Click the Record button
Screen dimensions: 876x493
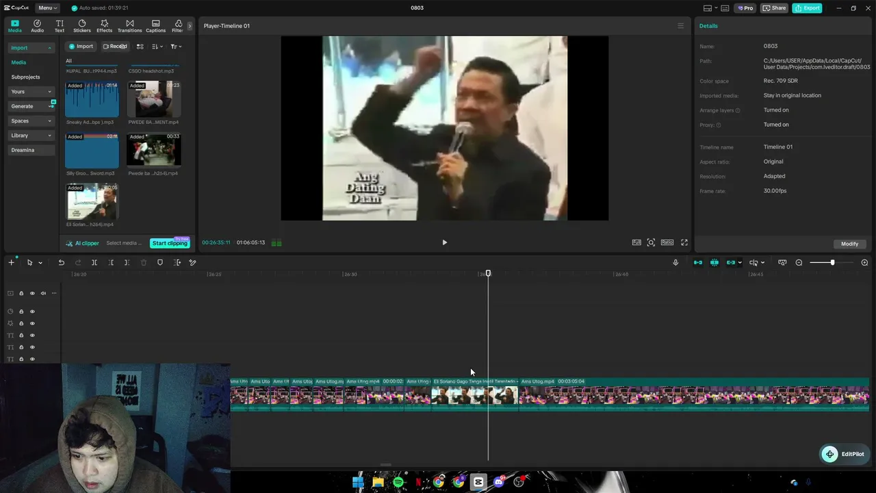(x=115, y=47)
